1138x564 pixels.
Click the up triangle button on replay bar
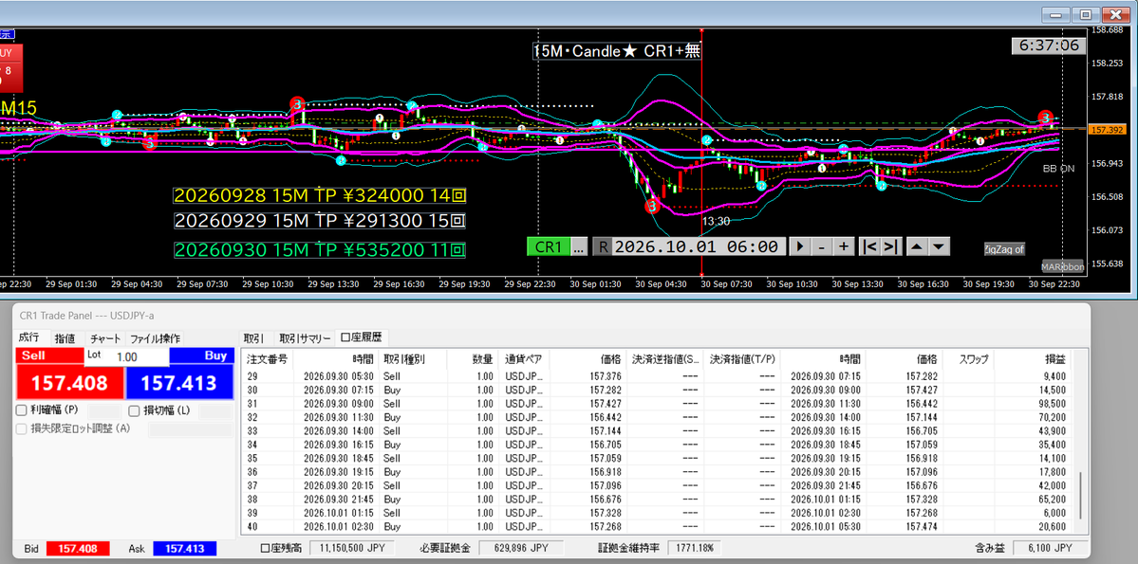click(x=917, y=246)
